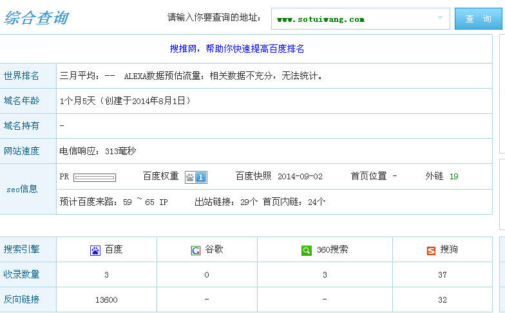This screenshot has height=313, width=505.
Task: Click the Sogou 收录数量 value 37
Action: coord(443,275)
